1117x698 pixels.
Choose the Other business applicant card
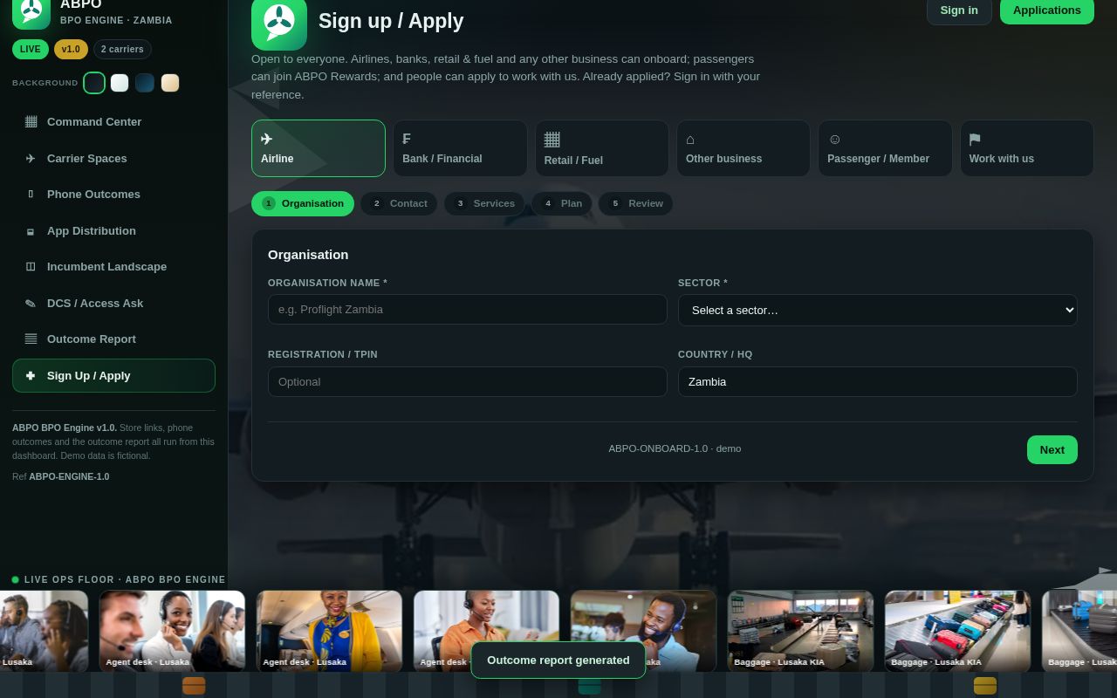pyautogui.click(x=744, y=148)
